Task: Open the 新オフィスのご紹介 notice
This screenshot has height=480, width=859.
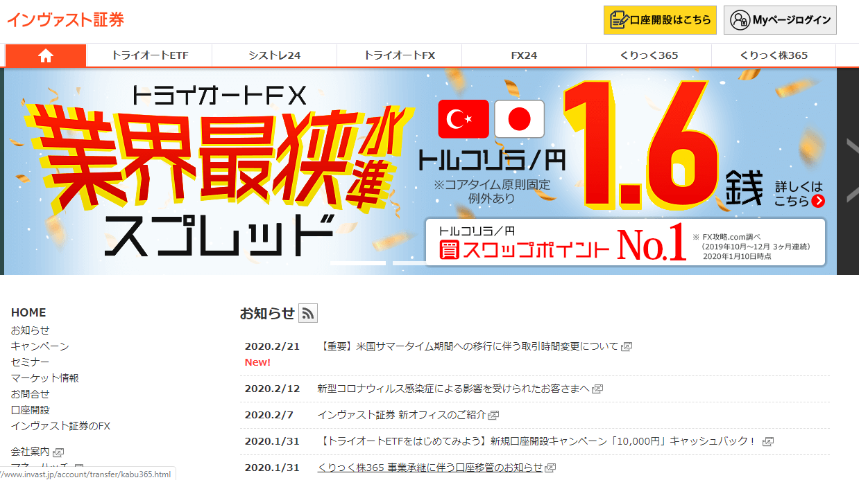Action: click(402, 415)
